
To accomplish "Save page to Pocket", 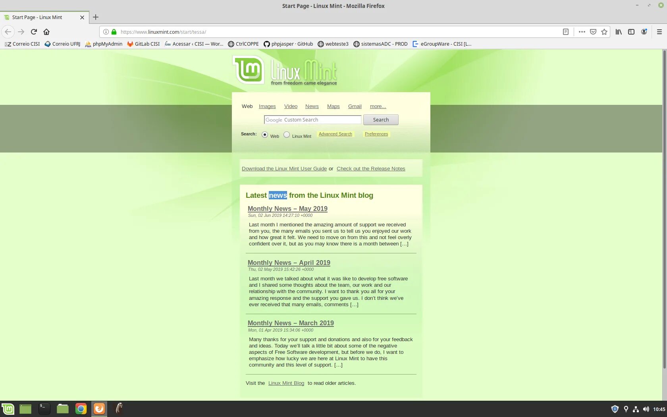I will pos(593,32).
